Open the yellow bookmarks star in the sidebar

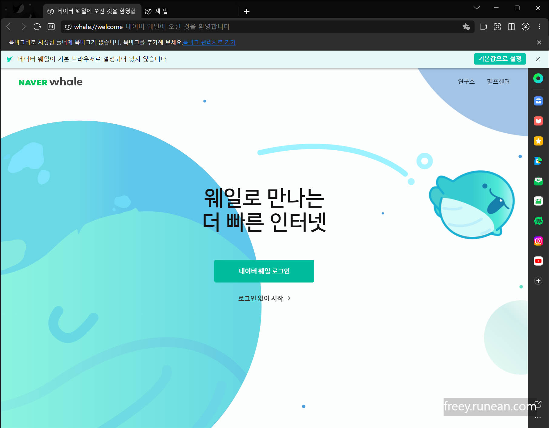click(538, 141)
